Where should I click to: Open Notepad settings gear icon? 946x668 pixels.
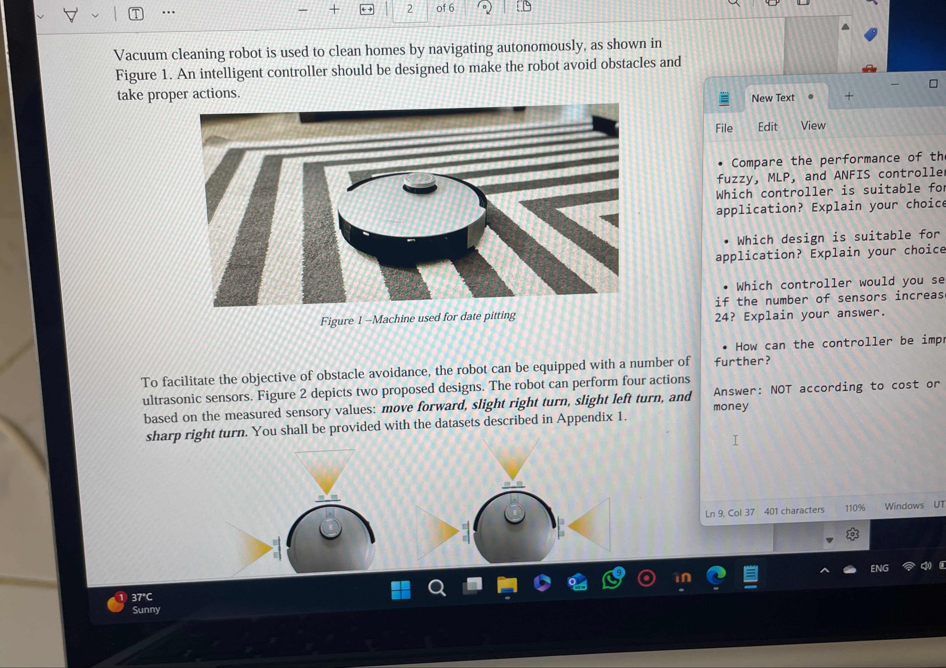click(x=852, y=534)
